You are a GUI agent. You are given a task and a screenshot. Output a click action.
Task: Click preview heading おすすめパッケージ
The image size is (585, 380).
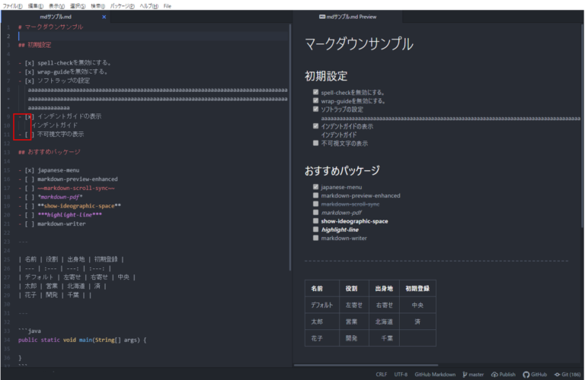[342, 170]
